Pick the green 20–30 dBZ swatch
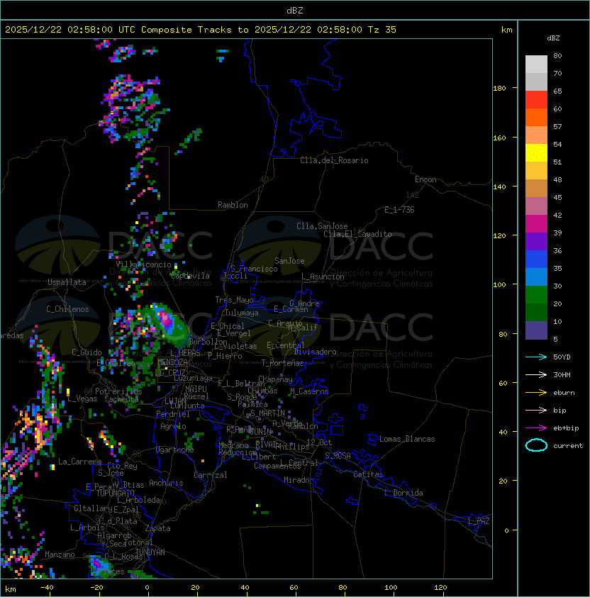 (x=536, y=294)
